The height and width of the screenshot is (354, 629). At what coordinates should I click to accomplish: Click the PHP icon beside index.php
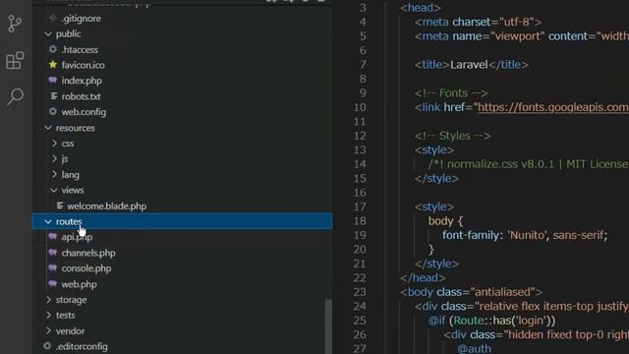[52, 81]
